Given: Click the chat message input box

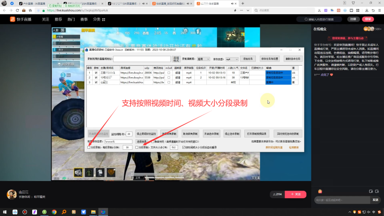Looking at the screenshot, I should 342,200.
